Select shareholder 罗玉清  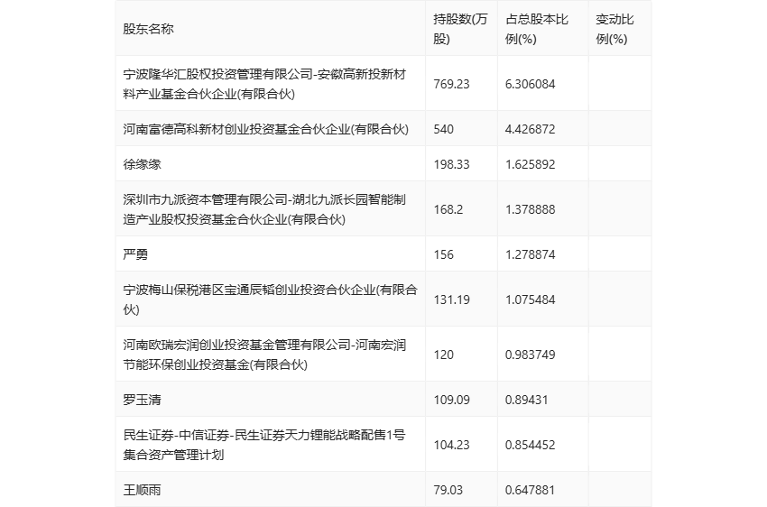point(142,400)
